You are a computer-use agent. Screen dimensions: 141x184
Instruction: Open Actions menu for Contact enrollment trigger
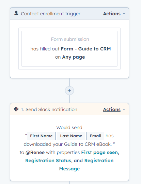pyautogui.click(x=112, y=14)
